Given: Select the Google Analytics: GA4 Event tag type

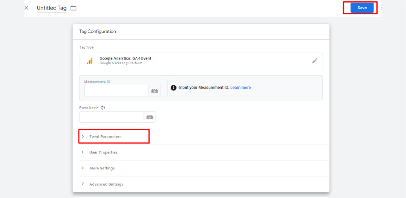Looking at the screenshot, I should coord(201,61).
